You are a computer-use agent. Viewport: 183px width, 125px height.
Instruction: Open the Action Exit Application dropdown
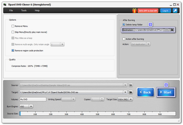point(148,44)
